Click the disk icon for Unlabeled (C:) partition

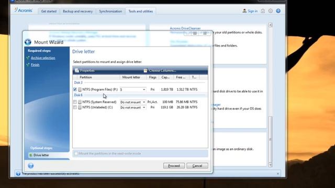pyautogui.click(x=80, y=108)
